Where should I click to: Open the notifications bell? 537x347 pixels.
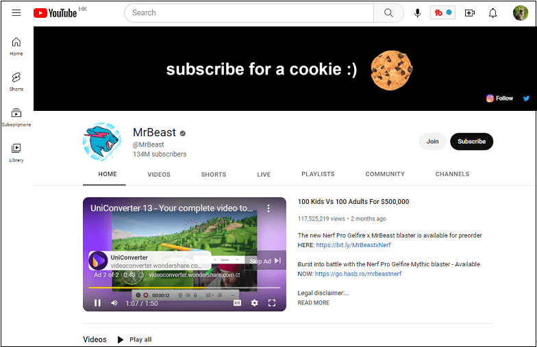pyautogui.click(x=492, y=13)
